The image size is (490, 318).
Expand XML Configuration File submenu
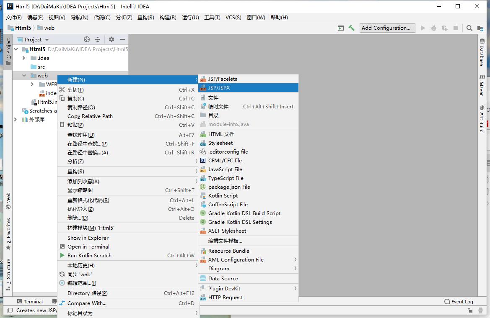coord(249,260)
